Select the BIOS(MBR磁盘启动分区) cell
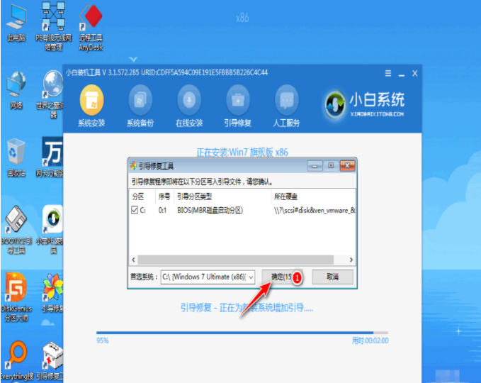The width and height of the screenshot is (481, 383). [210, 211]
